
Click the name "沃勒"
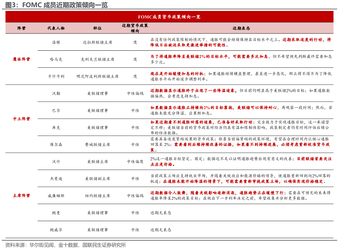(x=56, y=93)
